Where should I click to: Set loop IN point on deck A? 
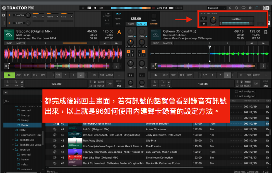tap(94, 75)
